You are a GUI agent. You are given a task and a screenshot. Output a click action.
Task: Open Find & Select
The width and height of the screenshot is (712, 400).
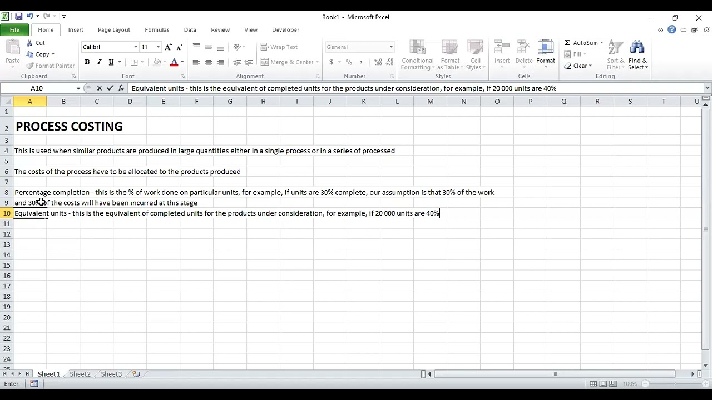(x=637, y=55)
